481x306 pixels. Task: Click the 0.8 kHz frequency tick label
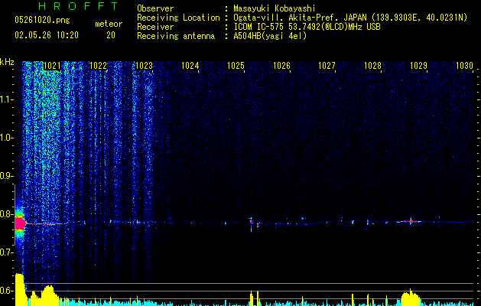click(6, 214)
